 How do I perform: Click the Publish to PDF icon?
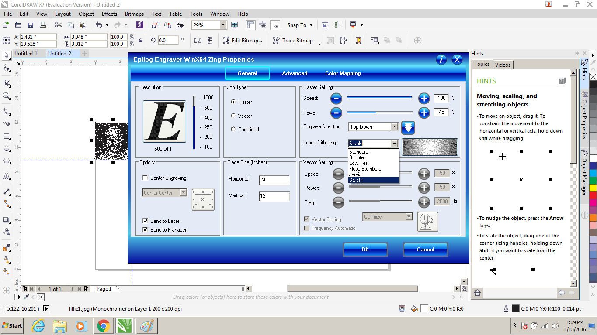pyautogui.click(x=180, y=25)
